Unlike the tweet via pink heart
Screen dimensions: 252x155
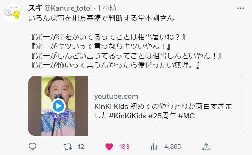[109, 146]
